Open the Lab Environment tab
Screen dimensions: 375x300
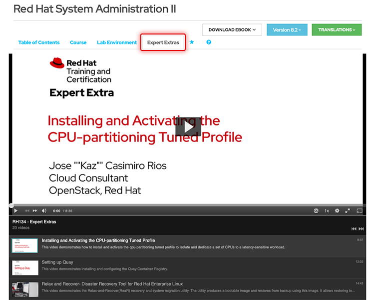pos(117,42)
